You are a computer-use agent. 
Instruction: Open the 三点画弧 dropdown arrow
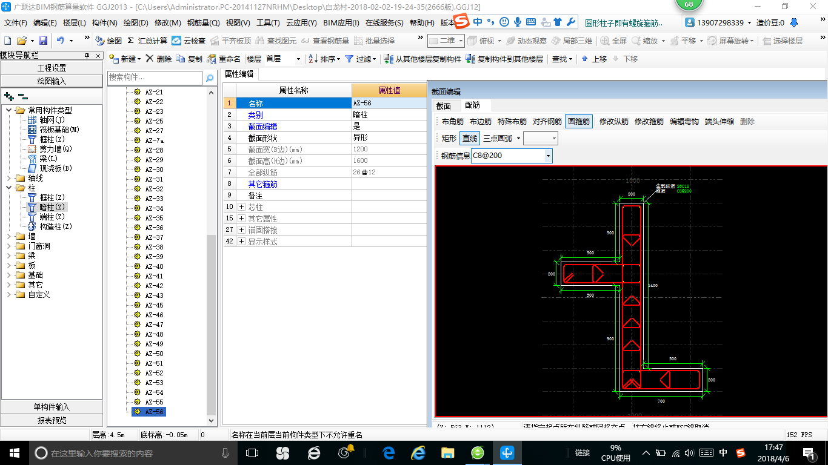(518, 139)
